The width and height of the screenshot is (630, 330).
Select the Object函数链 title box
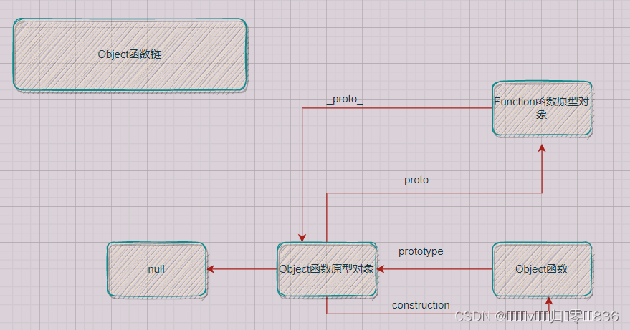pyautogui.click(x=130, y=54)
